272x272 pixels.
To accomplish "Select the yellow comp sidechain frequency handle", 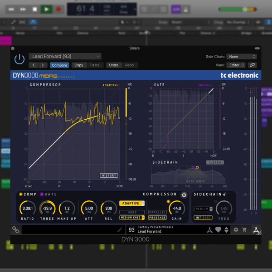I will coord(197,167).
